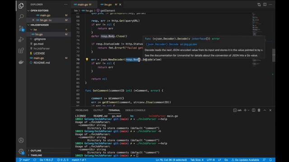Click the main* git branch status item
Screen dimensions: 289x162
[24, 160]
